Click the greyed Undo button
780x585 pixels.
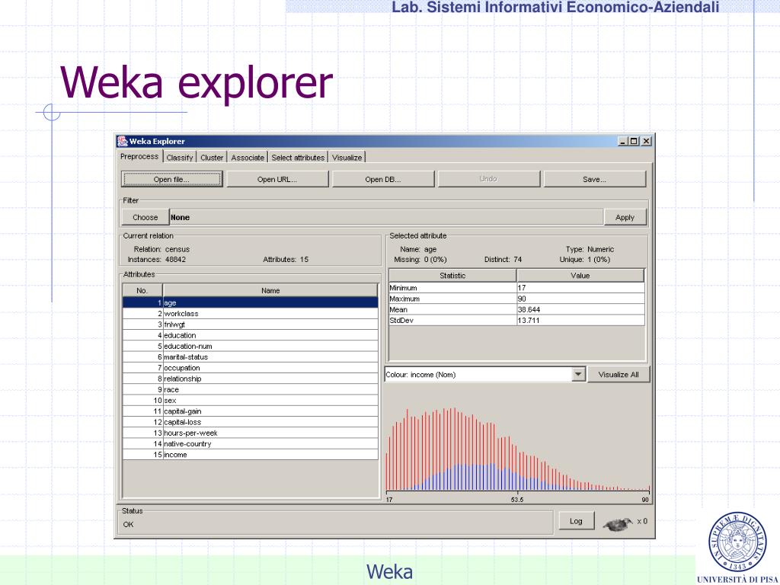click(488, 179)
